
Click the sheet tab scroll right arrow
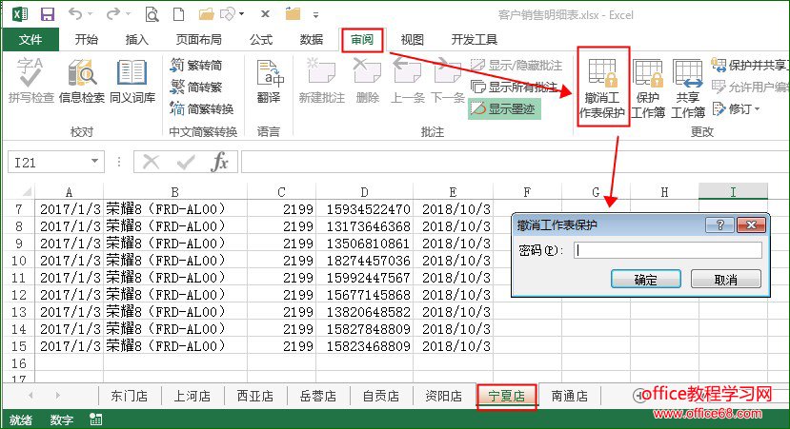58,396
